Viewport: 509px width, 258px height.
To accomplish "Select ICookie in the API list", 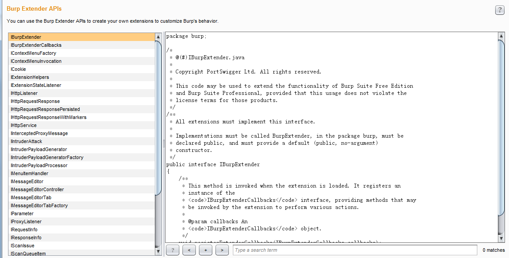I will click(82, 69).
